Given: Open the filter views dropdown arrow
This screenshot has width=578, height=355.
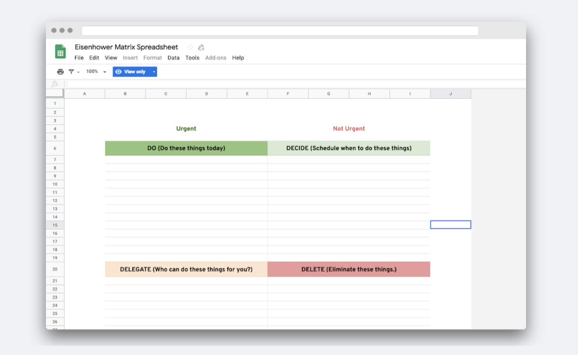Looking at the screenshot, I should coord(78,72).
